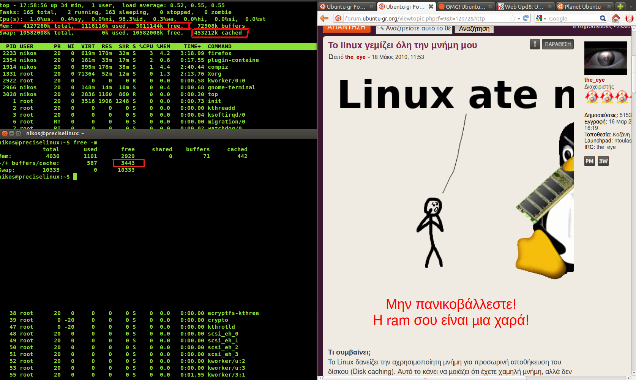The width and height of the screenshot is (636, 380).
Task: Open the Google search engine selector dropdown
Action: (541, 18)
